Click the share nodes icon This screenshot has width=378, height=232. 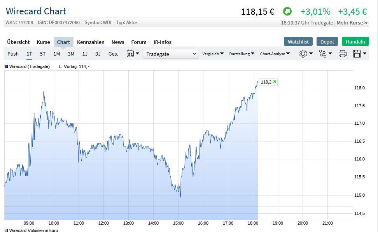[322, 54]
